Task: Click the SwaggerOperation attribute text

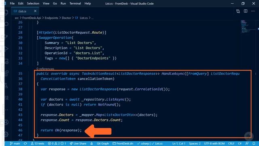Action: pos(55,38)
